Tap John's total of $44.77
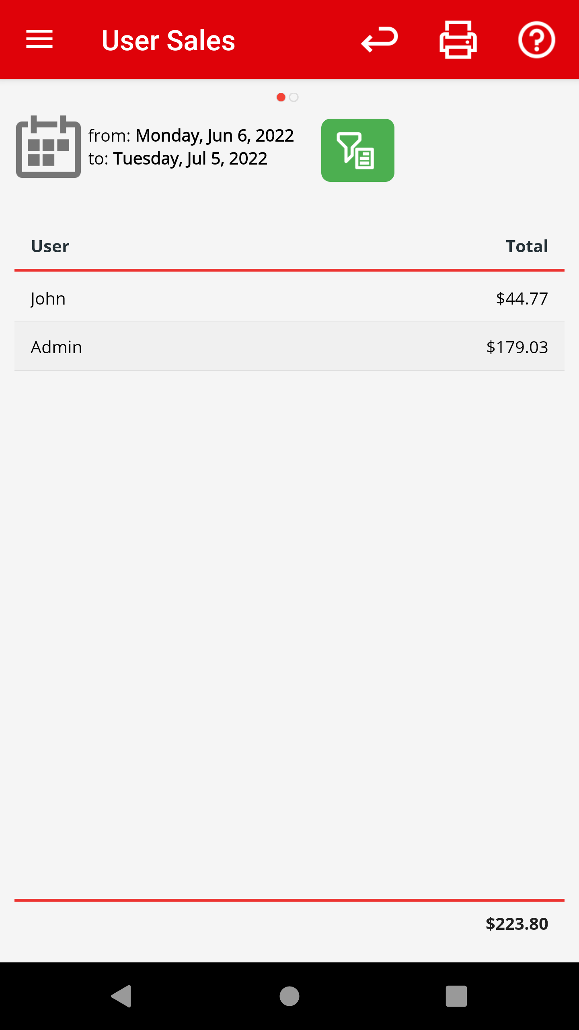579x1030 pixels. click(x=522, y=299)
